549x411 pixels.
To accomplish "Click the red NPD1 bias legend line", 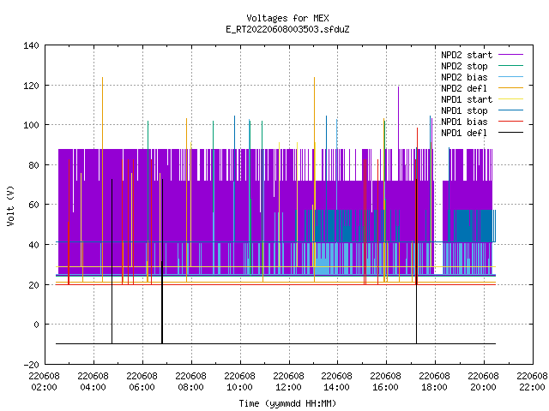I will click(x=510, y=122).
